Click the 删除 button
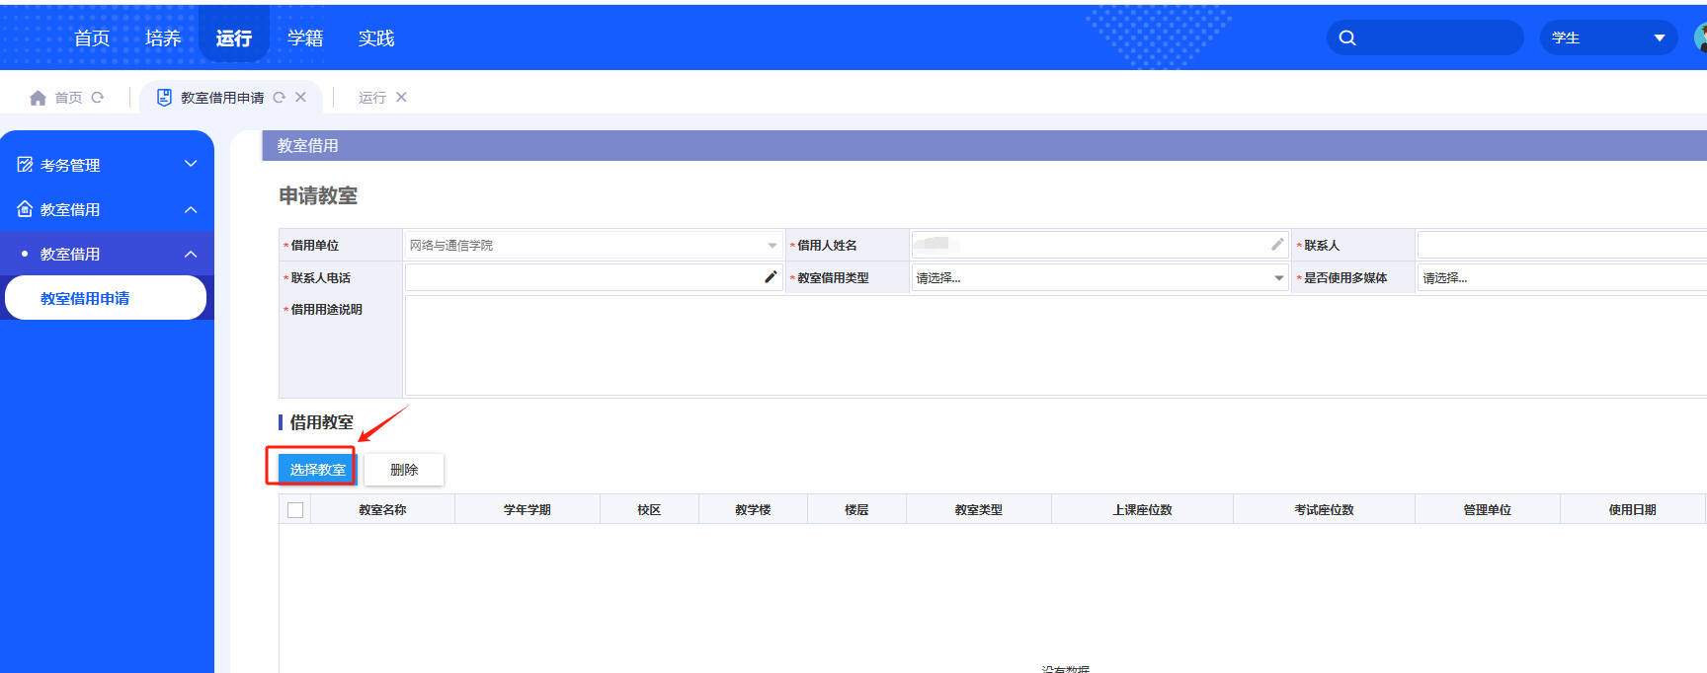1707x673 pixels. (x=404, y=470)
